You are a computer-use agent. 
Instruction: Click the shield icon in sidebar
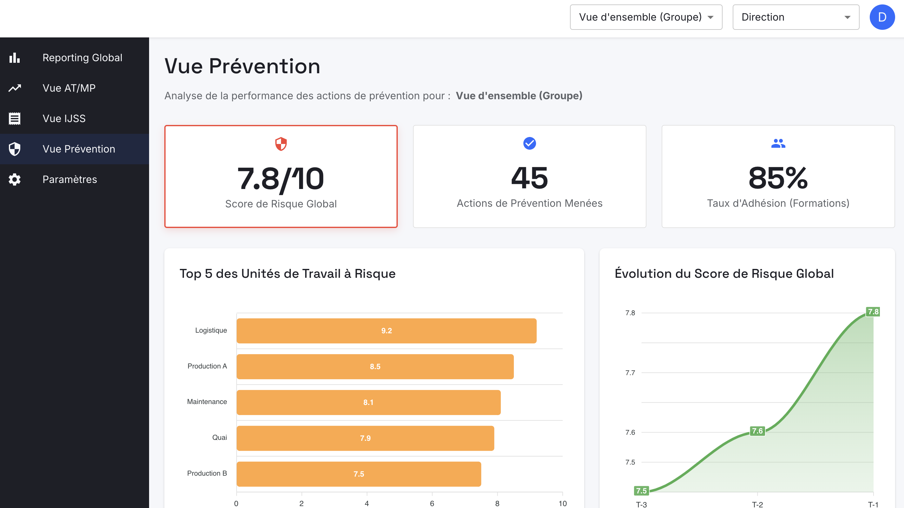pos(14,149)
